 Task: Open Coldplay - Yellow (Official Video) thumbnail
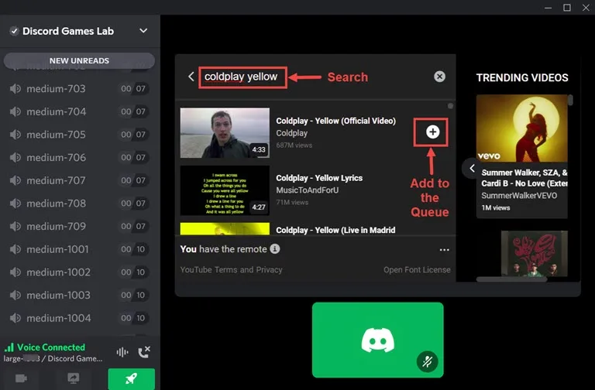tap(225, 133)
